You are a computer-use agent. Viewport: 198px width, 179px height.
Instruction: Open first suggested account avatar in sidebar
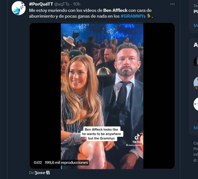tap(196, 62)
